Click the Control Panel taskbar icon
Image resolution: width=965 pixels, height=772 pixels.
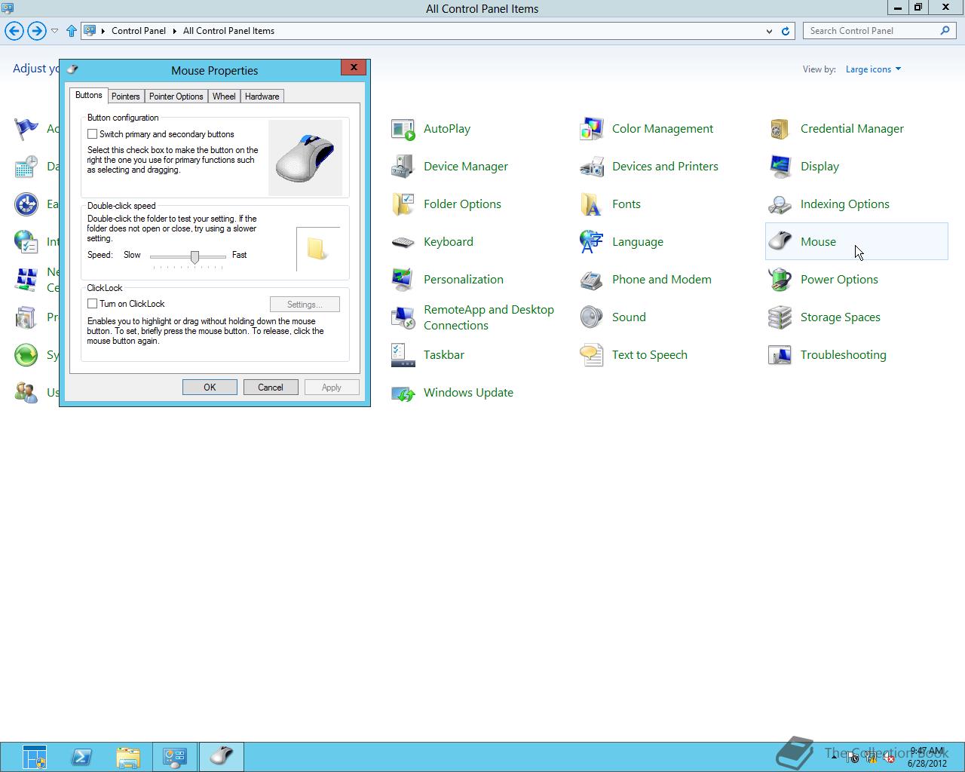click(x=175, y=756)
